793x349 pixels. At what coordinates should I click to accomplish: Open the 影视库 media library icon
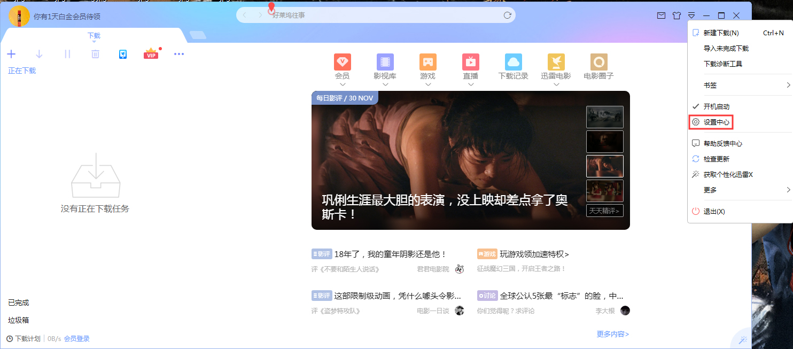385,63
